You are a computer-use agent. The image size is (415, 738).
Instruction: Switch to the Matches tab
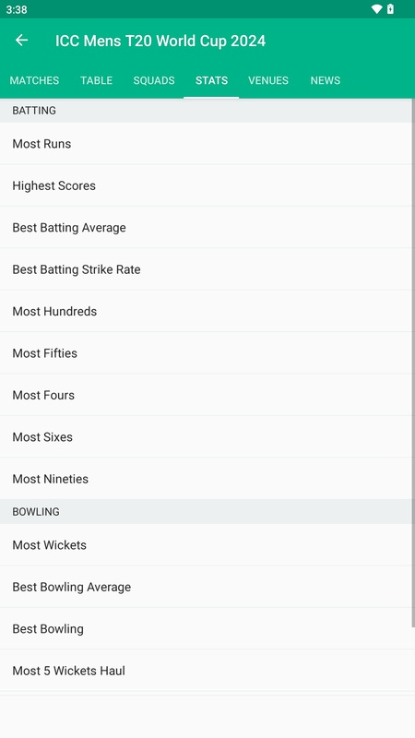(x=34, y=80)
